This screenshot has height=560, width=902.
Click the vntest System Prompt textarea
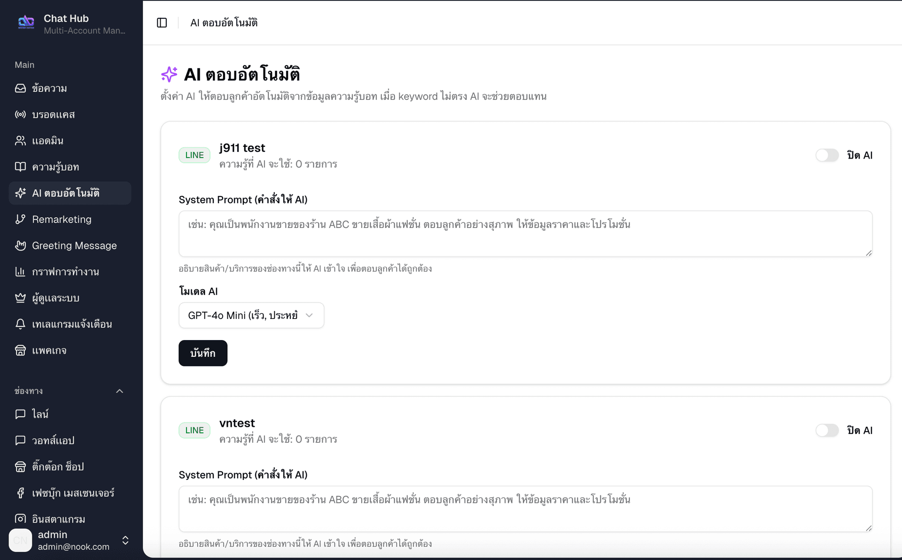coord(525,508)
